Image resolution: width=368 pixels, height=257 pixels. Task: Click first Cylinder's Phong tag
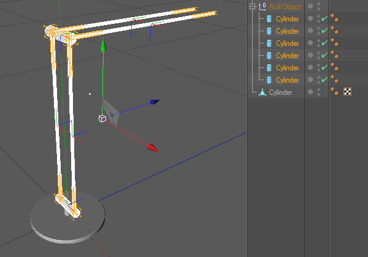point(335,18)
